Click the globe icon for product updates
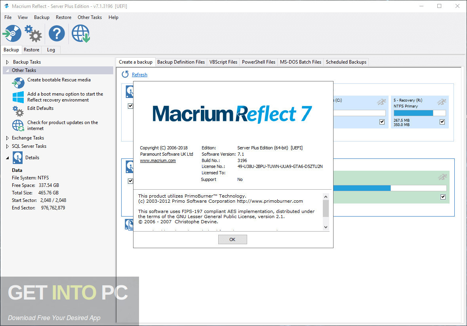The image size is (467, 326). (18, 125)
